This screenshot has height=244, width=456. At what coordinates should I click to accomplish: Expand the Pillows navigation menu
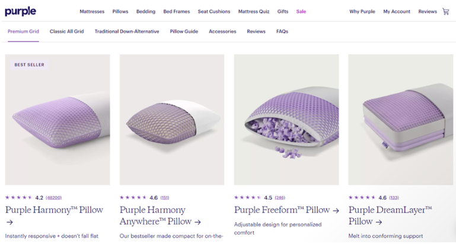click(x=120, y=11)
